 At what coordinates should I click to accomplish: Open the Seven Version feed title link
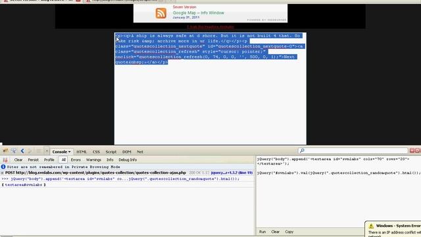tap(184, 7)
